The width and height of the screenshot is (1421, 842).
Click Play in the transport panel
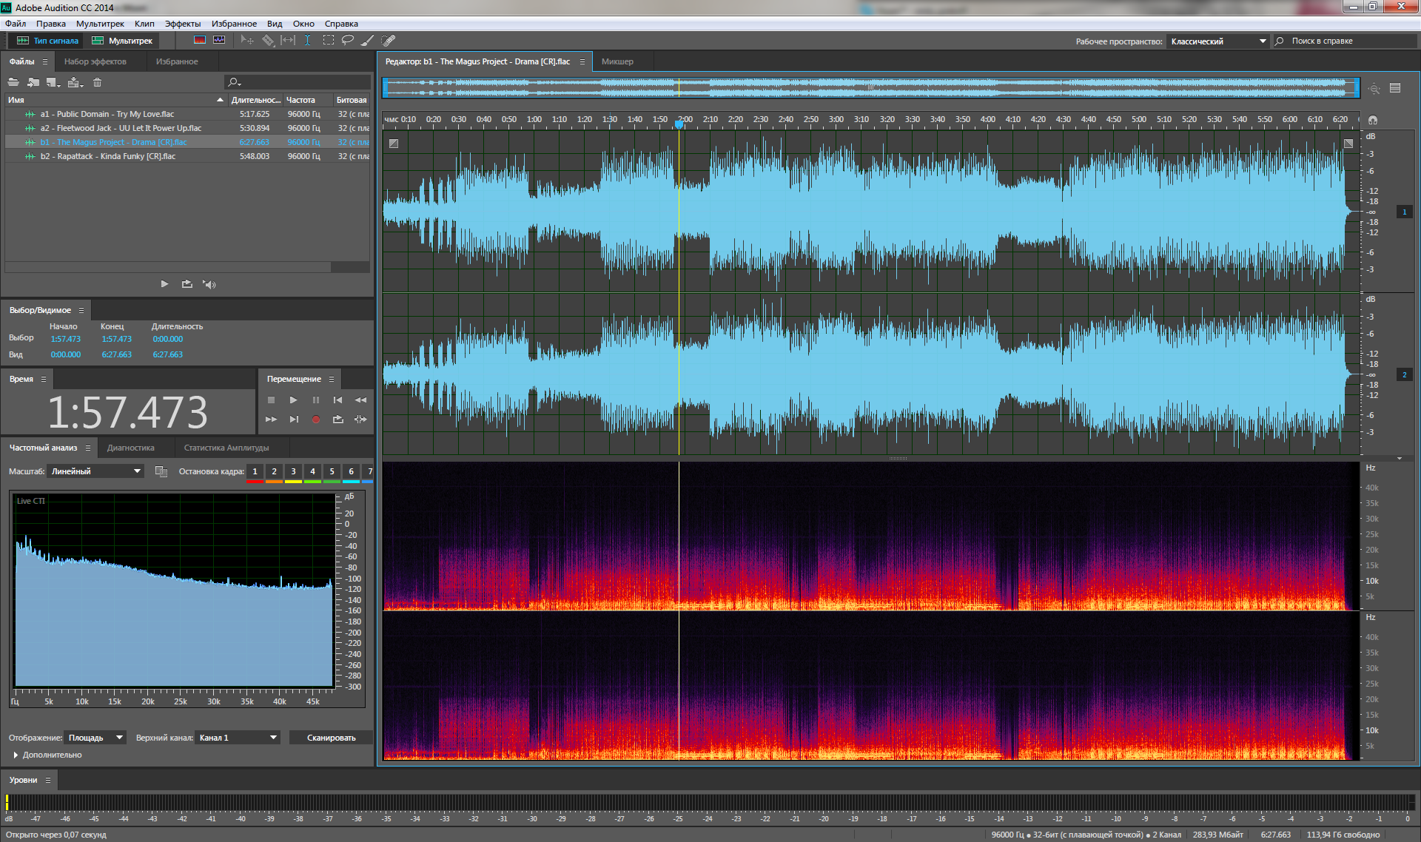(x=293, y=400)
